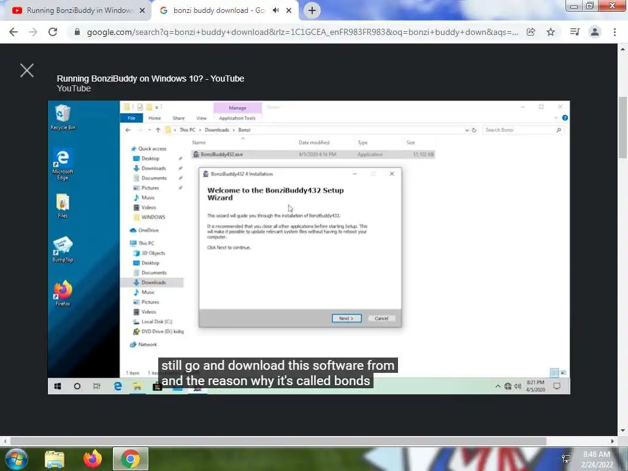This screenshot has height=471, width=628.
Task: Open the Chrome three-dot menu
Action: coord(615,32)
